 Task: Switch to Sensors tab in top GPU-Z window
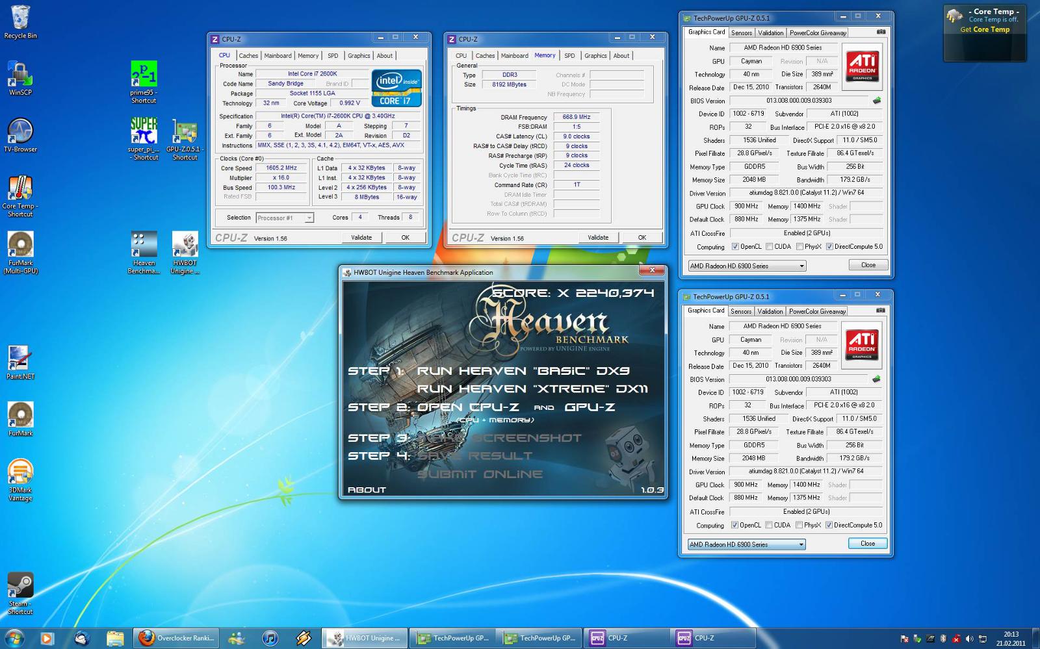coord(742,32)
